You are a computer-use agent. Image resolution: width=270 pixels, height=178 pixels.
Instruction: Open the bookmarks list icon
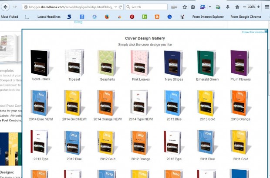(x=193, y=7)
